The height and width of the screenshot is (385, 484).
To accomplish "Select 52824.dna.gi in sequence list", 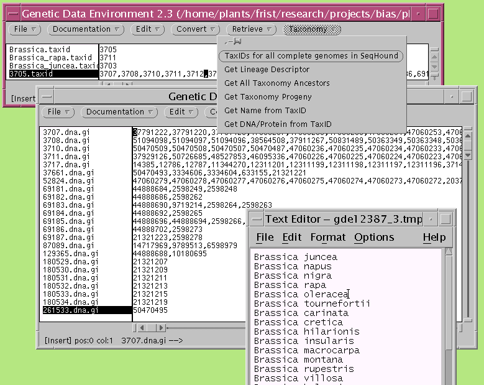I will (68, 181).
